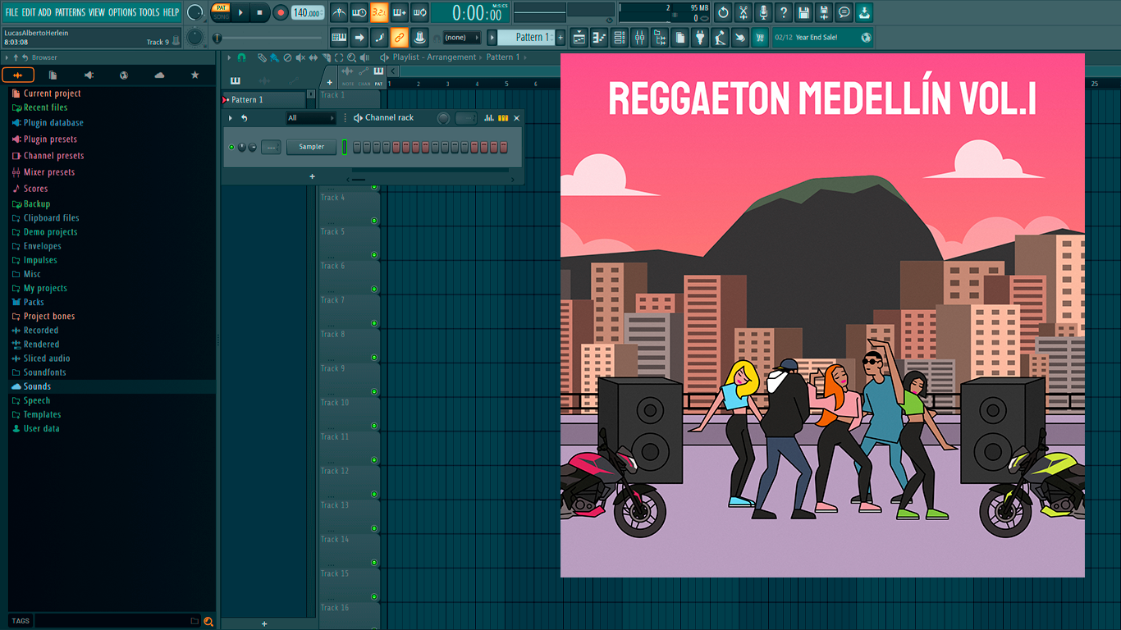Open the audio editor scissors icon
Image resolution: width=1121 pixels, height=630 pixels.
pos(744,12)
